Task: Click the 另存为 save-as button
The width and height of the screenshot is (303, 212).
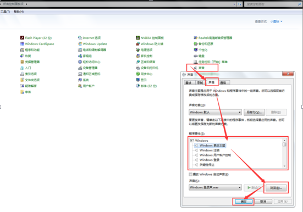Action: [x=254, y=112]
